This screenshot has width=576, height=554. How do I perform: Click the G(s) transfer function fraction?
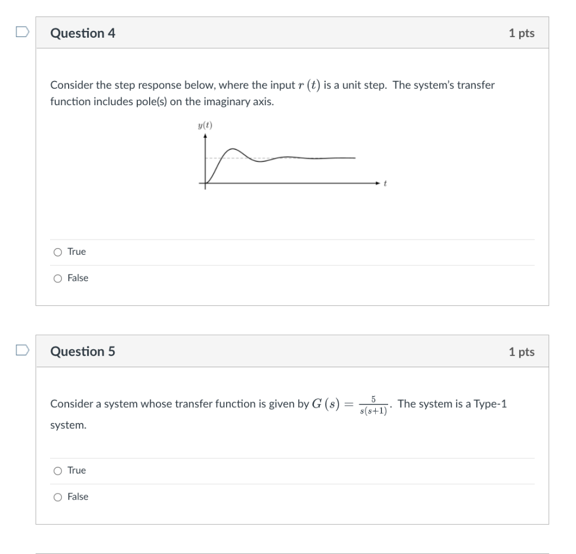pos(373,405)
